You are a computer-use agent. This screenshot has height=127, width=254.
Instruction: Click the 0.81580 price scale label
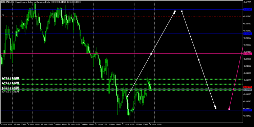point(248,101)
